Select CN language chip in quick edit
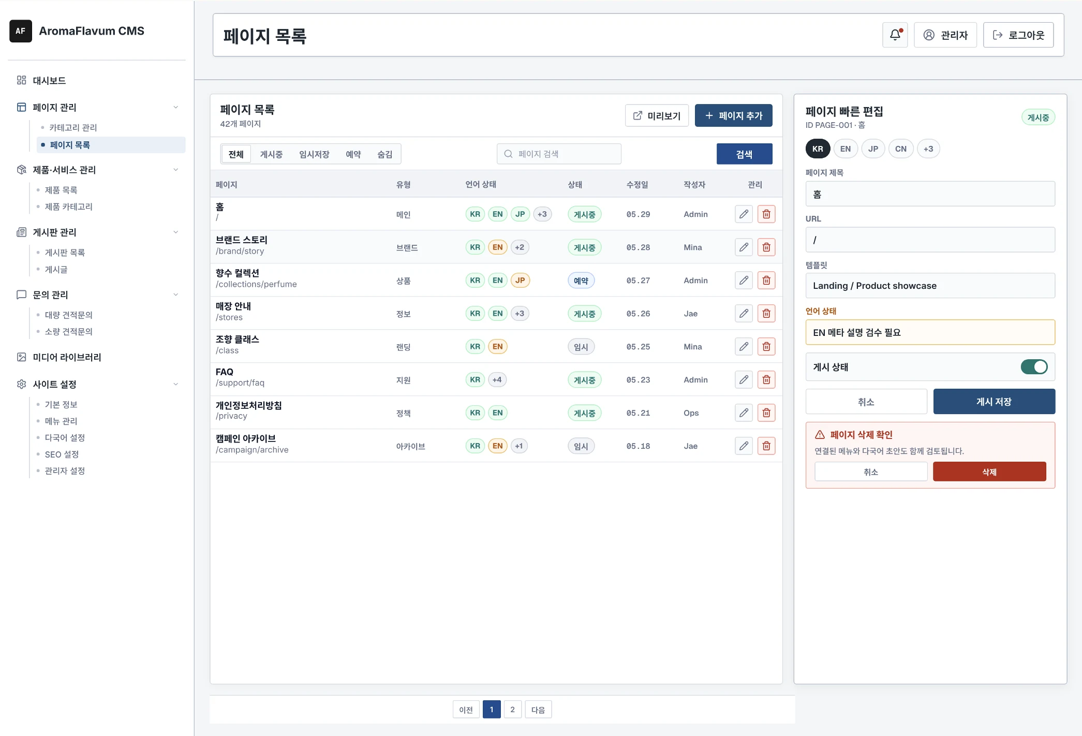 click(901, 149)
